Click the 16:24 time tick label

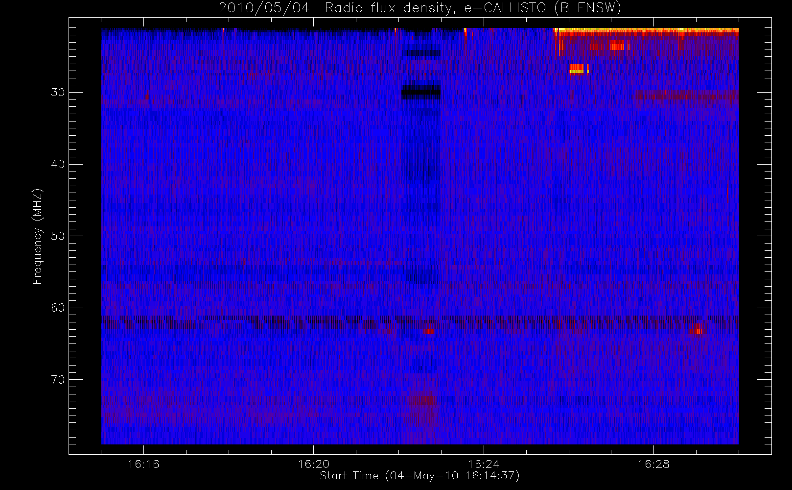point(484,464)
